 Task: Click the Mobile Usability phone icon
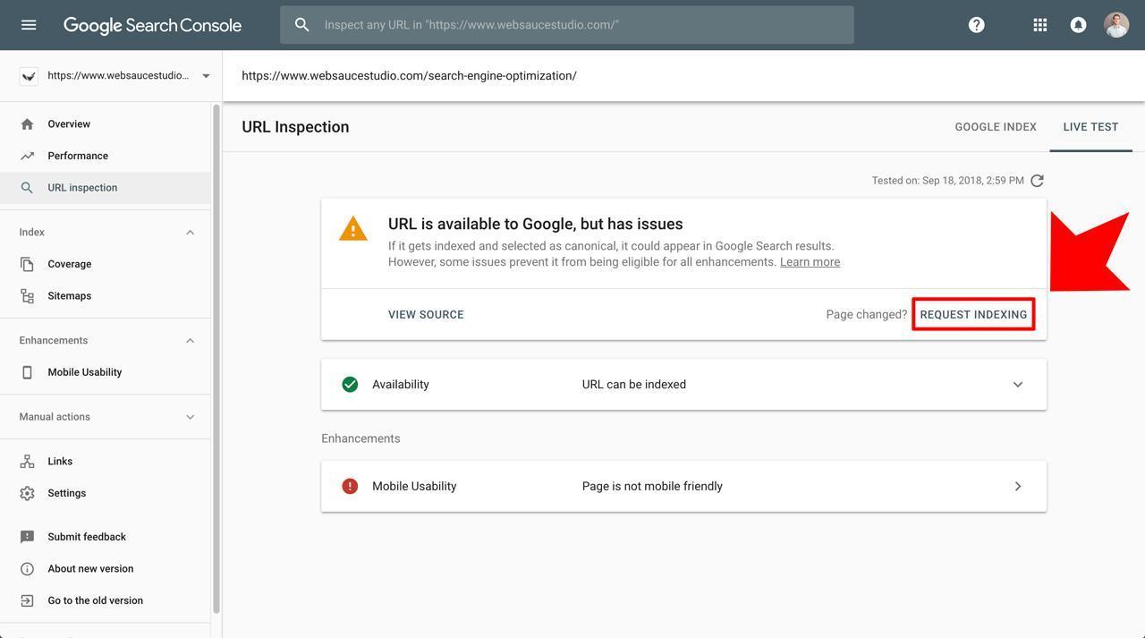point(27,372)
